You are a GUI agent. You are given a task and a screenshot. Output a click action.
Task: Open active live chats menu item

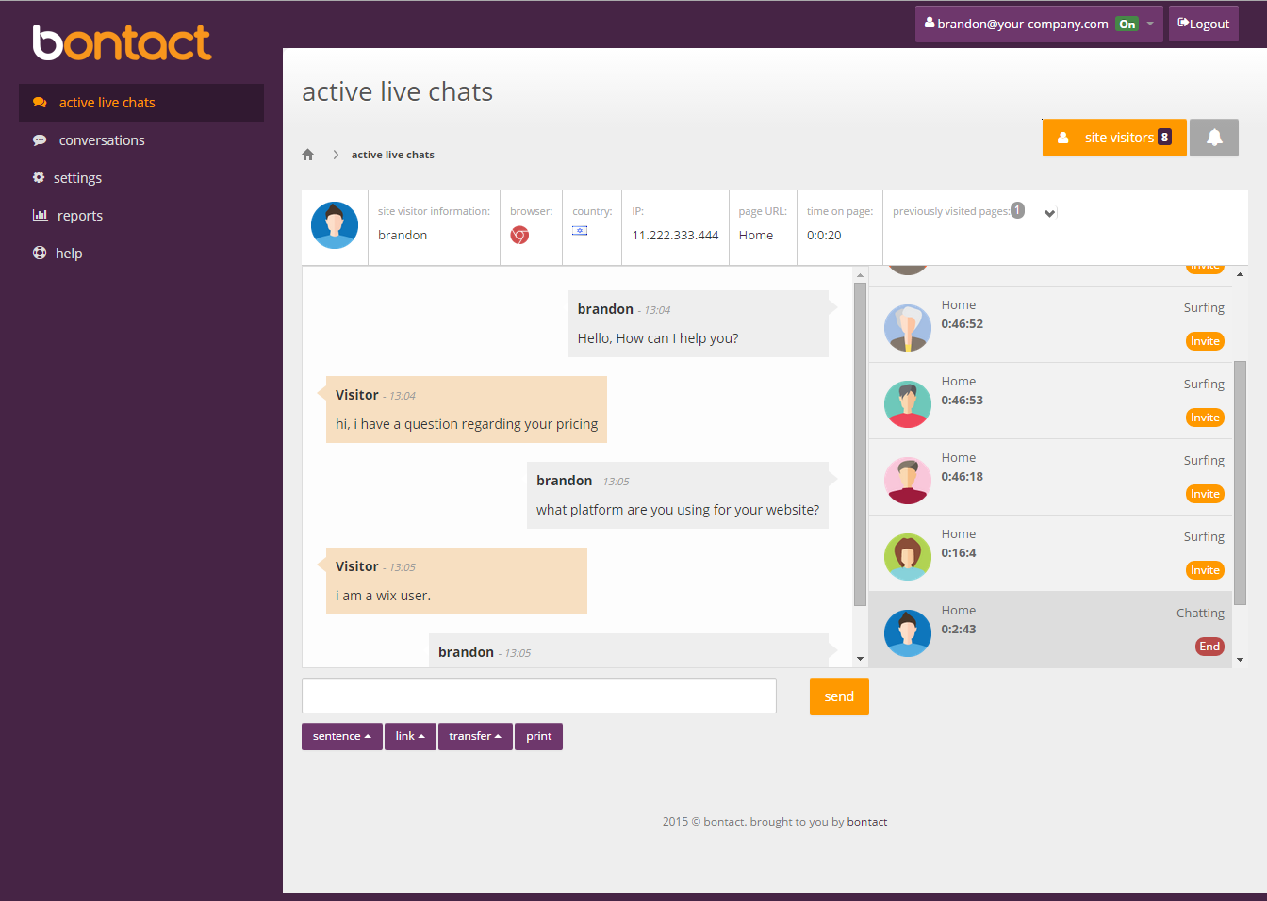pyautogui.click(x=141, y=103)
